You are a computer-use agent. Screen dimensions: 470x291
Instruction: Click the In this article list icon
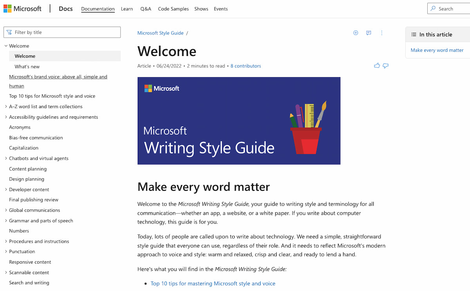coord(414,34)
